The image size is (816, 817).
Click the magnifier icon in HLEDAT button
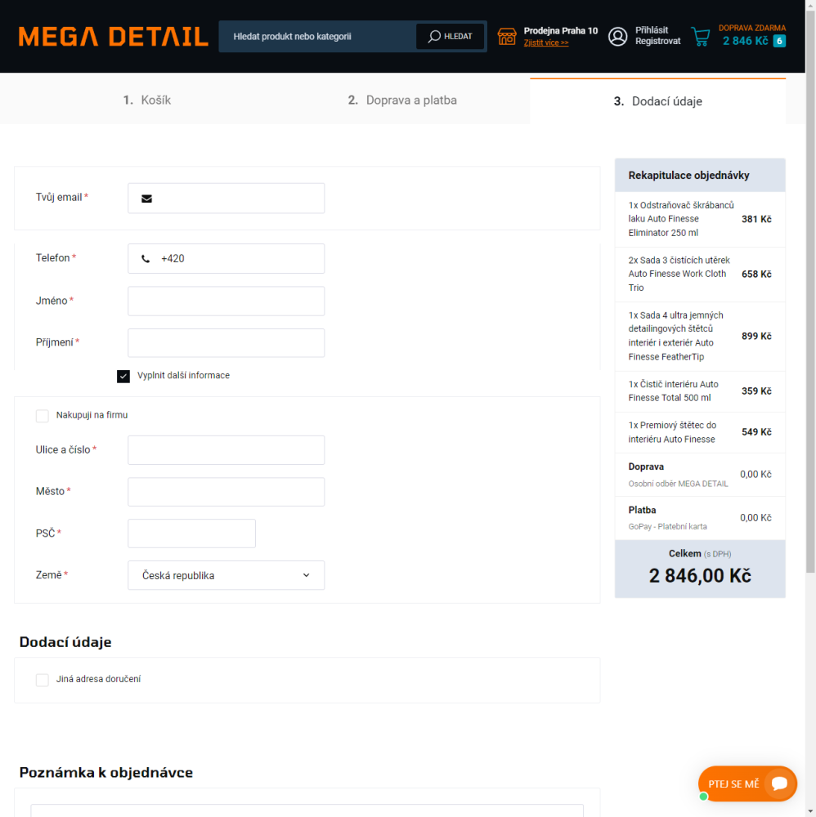coord(434,36)
